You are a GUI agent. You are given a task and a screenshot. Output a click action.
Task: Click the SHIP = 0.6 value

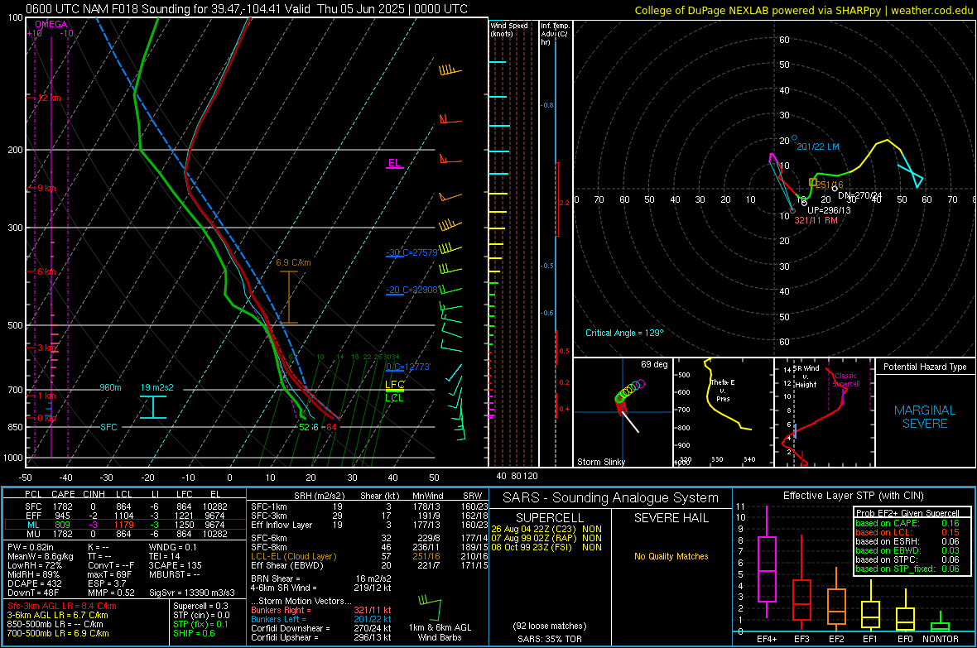(194, 634)
